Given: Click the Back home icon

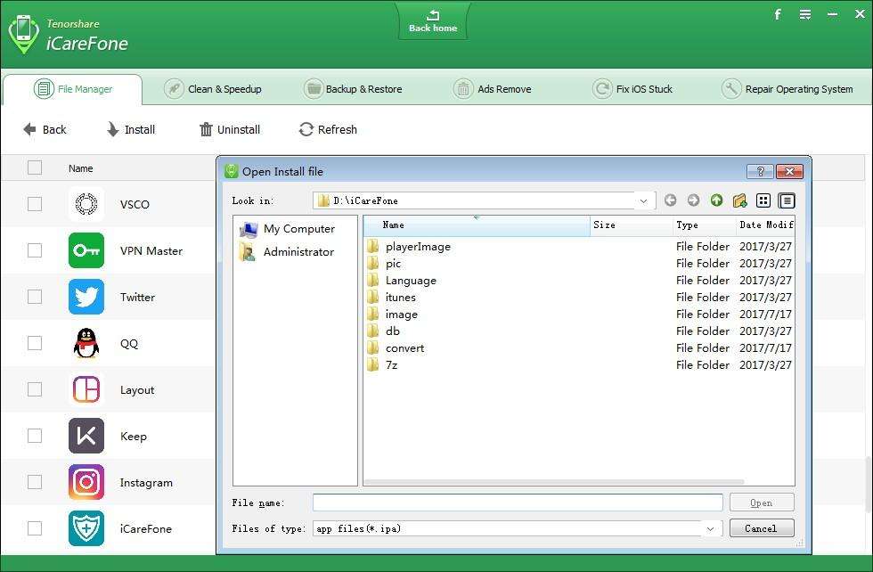Looking at the screenshot, I should 433,16.
